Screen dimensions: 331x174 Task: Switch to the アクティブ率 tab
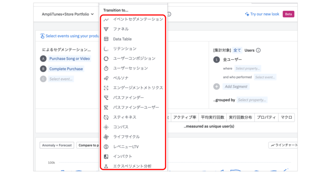tap(185, 117)
